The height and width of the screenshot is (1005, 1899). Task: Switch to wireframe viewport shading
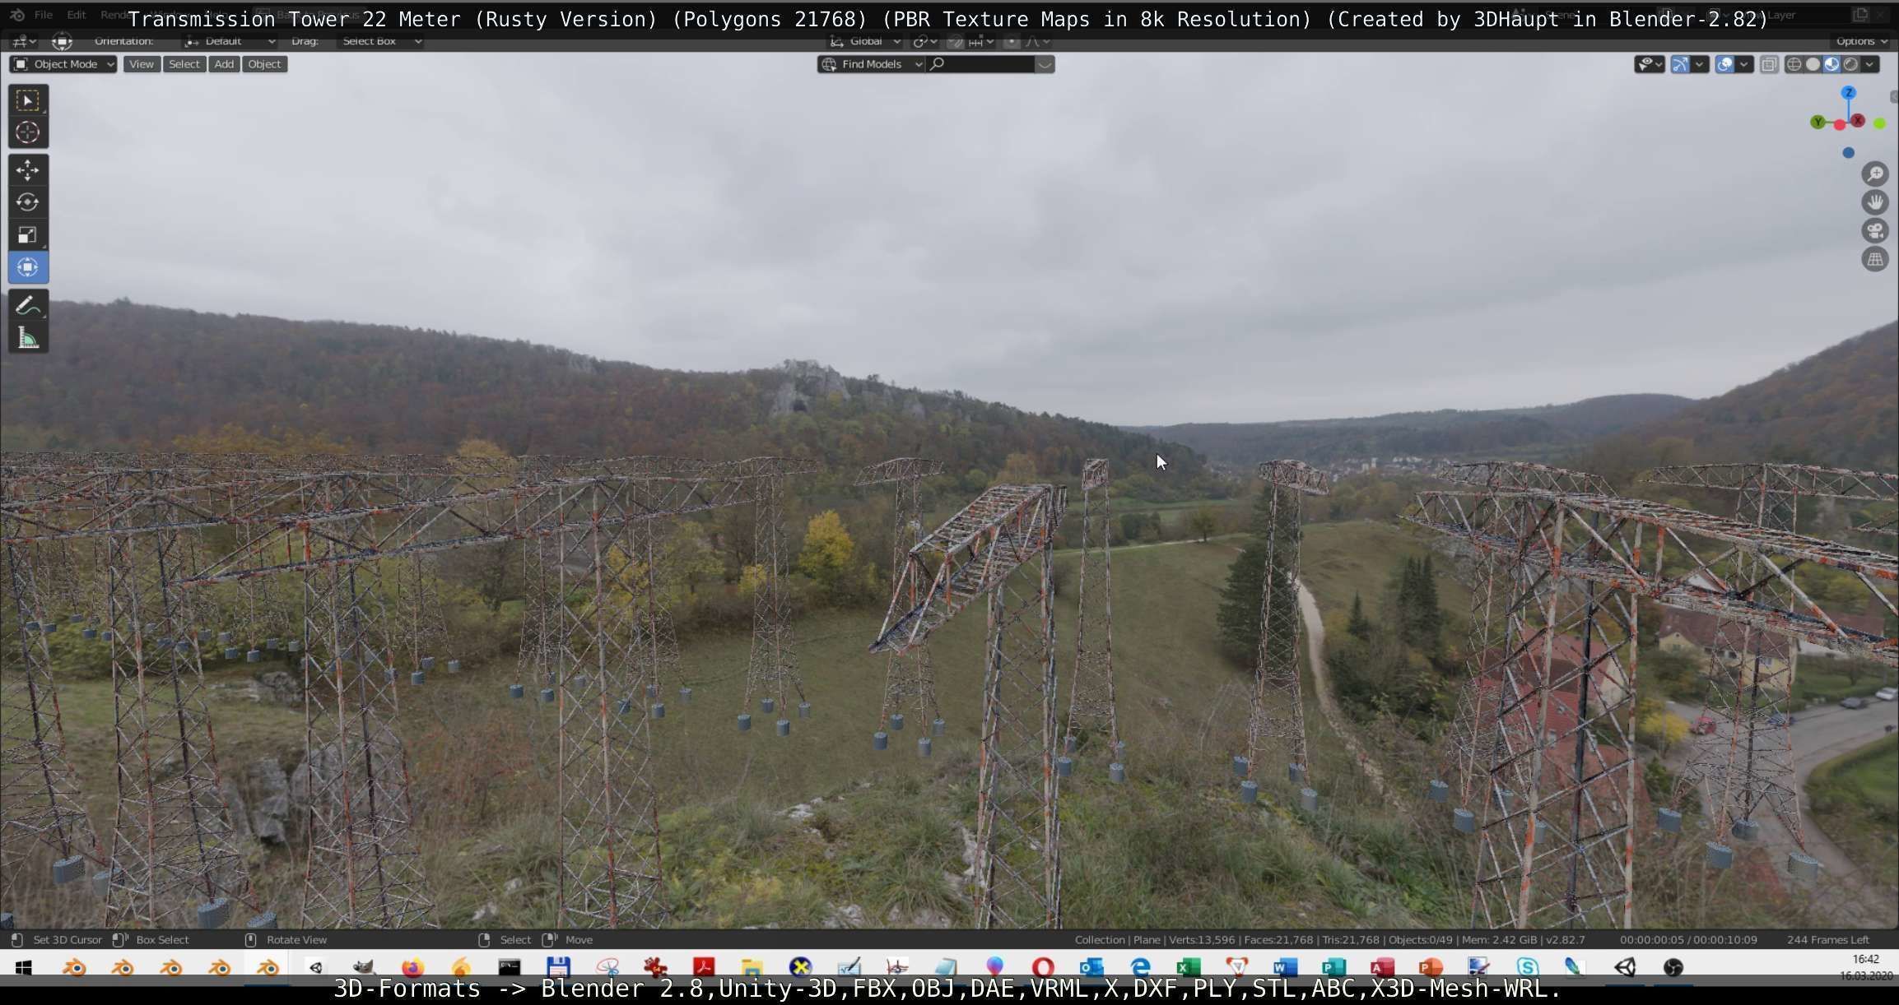pos(1794,64)
